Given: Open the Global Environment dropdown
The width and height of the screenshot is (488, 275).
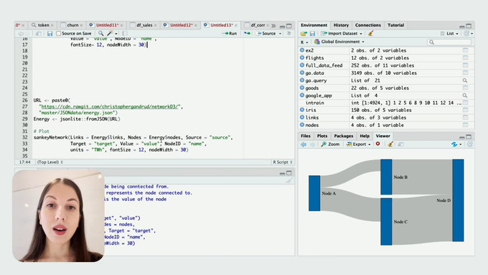Looking at the screenshot, I should (x=339, y=42).
